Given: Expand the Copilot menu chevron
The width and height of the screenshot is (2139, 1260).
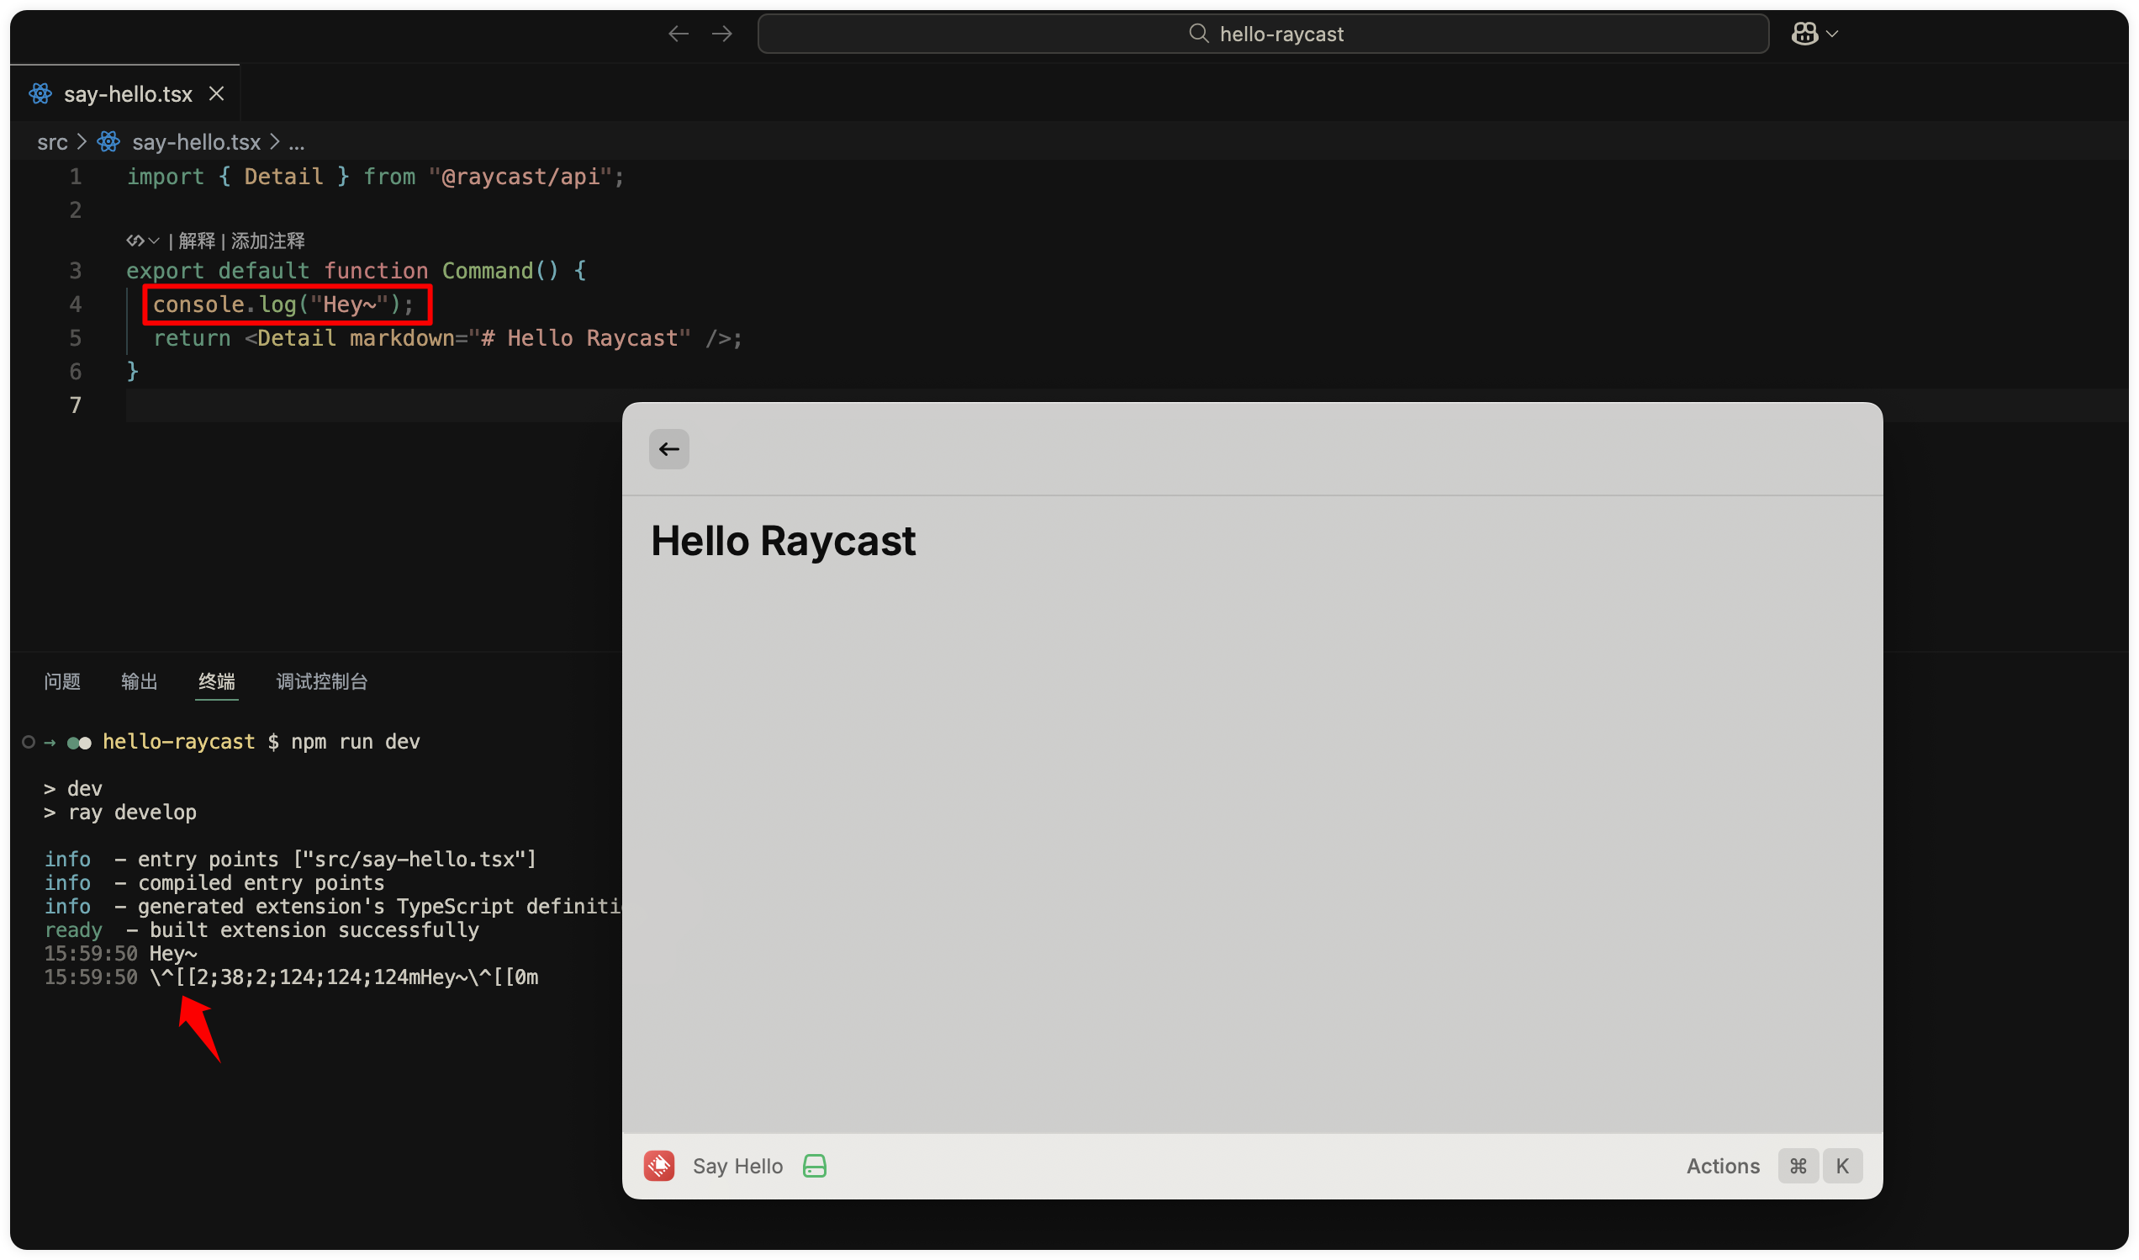Looking at the screenshot, I should (1832, 34).
